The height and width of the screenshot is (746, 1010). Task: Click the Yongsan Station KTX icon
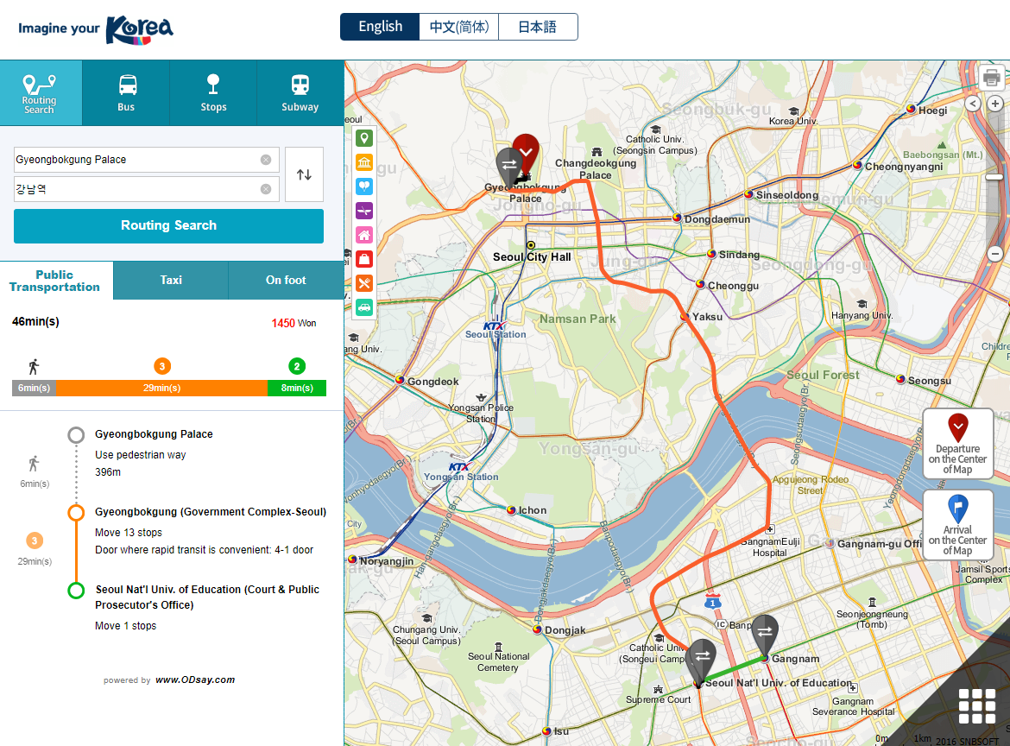[458, 467]
